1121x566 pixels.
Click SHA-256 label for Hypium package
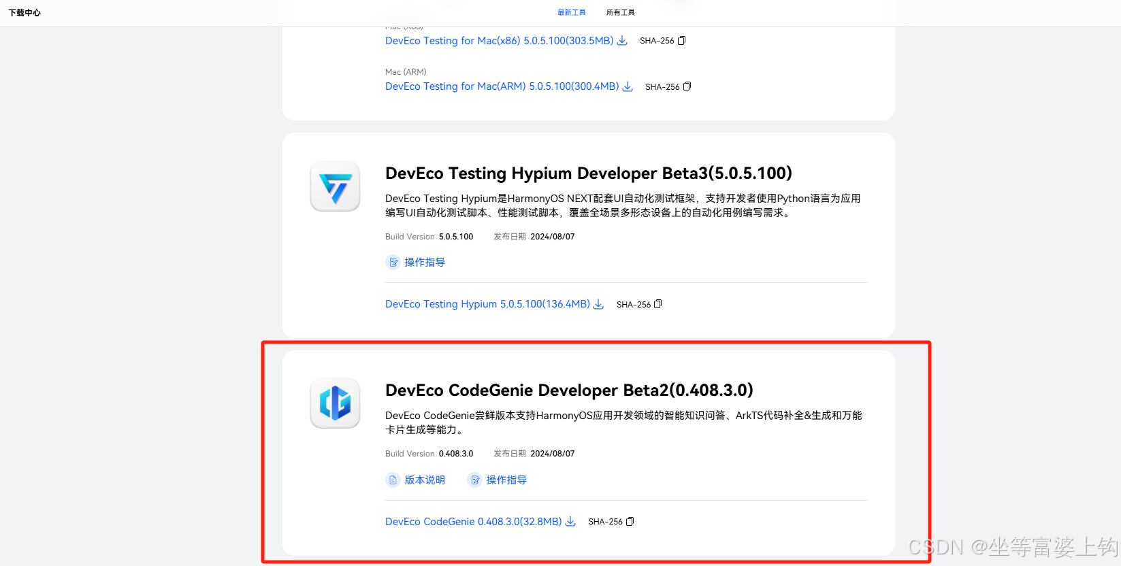tap(634, 305)
